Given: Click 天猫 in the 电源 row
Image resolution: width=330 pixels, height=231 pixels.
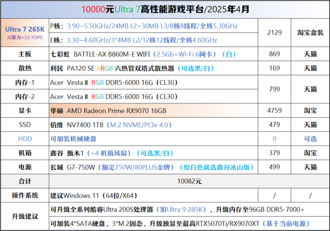Looking at the screenshot, I should pyautogui.click(x=310, y=167).
